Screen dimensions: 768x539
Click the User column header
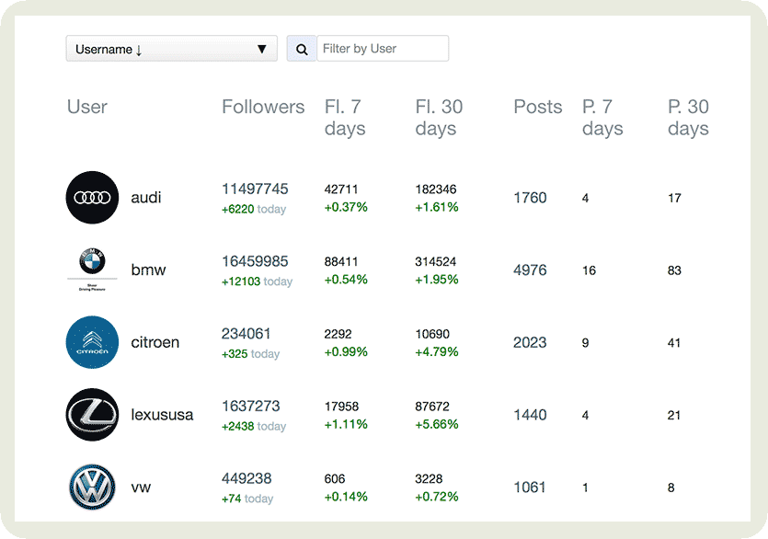click(86, 107)
